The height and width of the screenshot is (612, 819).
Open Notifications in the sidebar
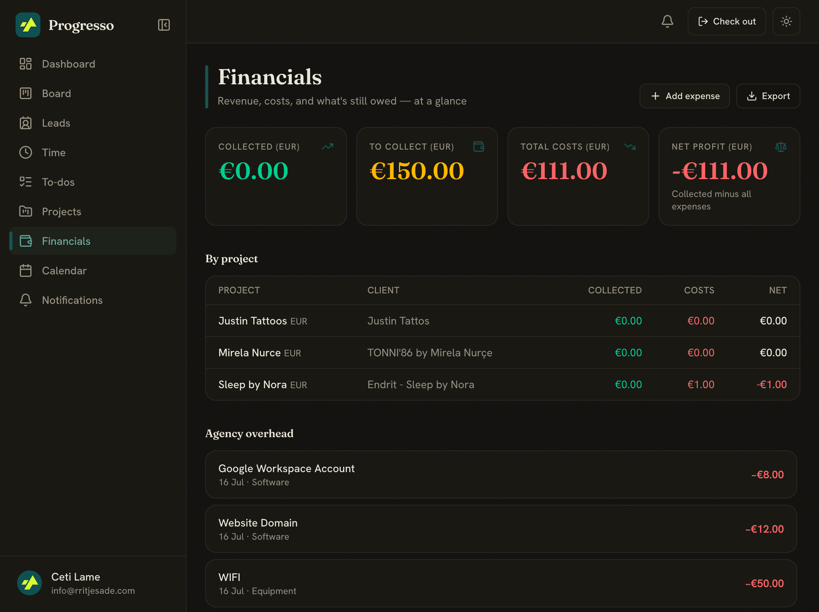point(93,300)
